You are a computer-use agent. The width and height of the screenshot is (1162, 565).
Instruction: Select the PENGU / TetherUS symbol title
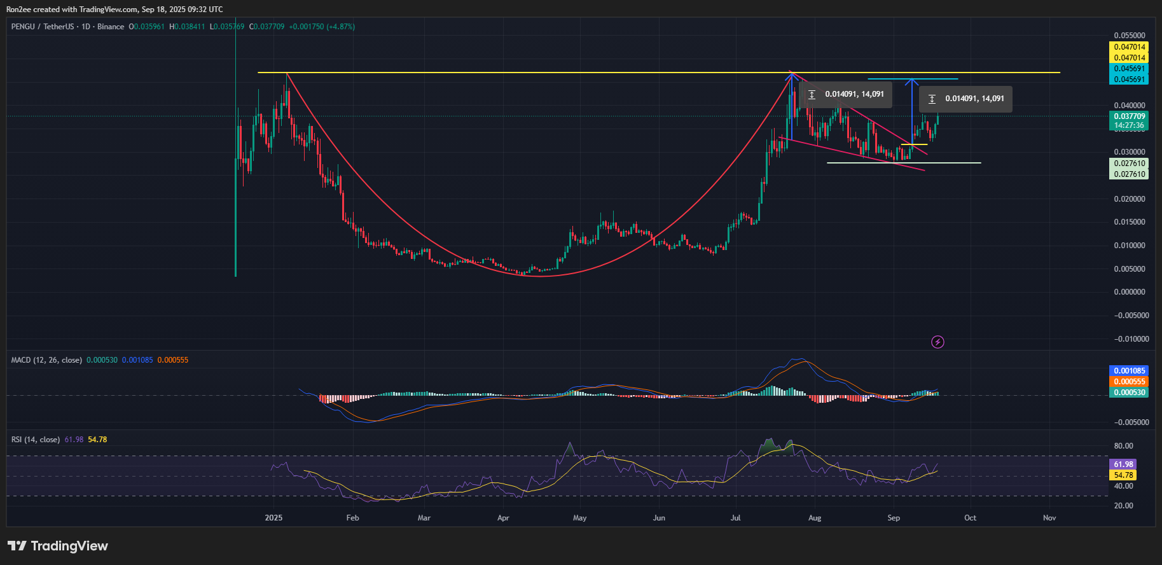click(43, 27)
